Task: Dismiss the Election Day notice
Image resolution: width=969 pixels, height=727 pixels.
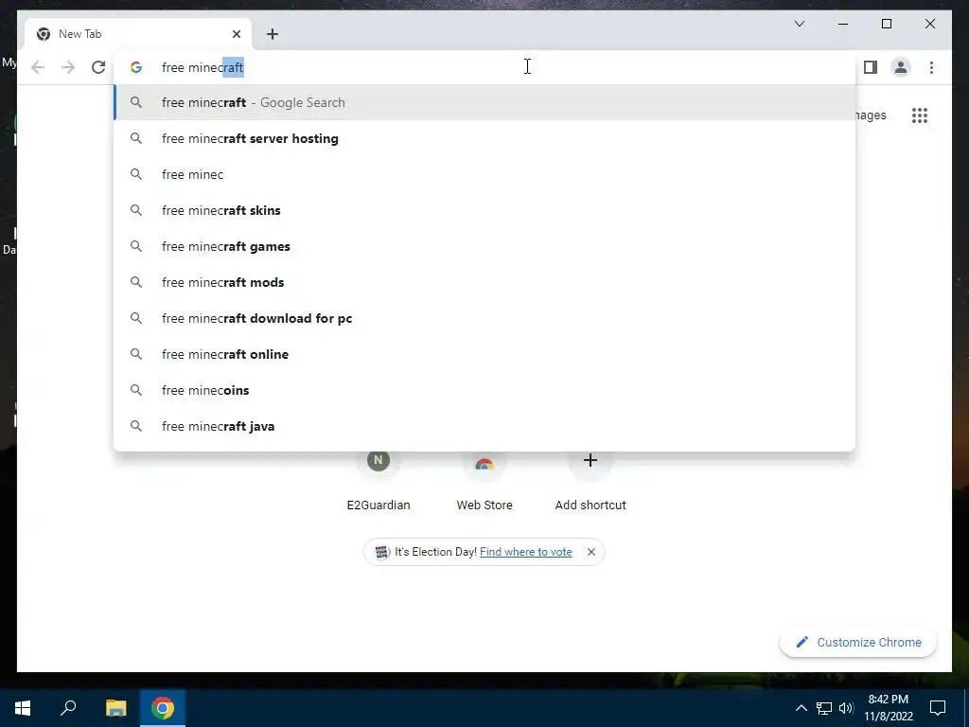Action: (591, 552)
